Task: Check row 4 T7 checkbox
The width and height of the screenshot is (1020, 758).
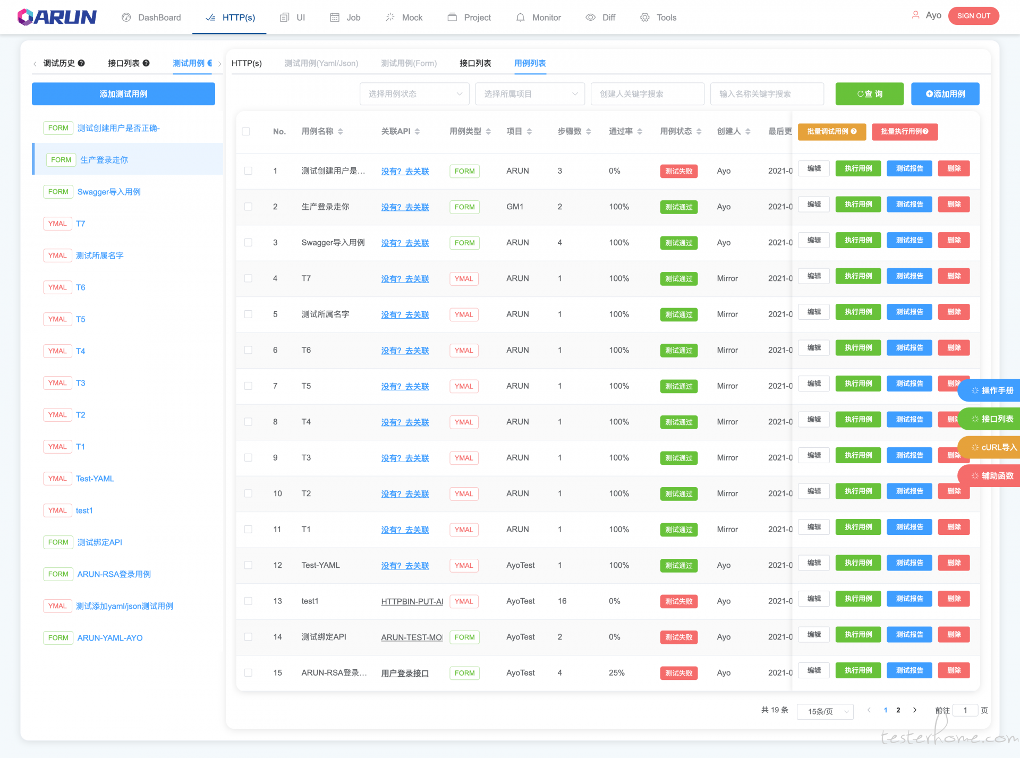Action: click(x=248, y=278)
